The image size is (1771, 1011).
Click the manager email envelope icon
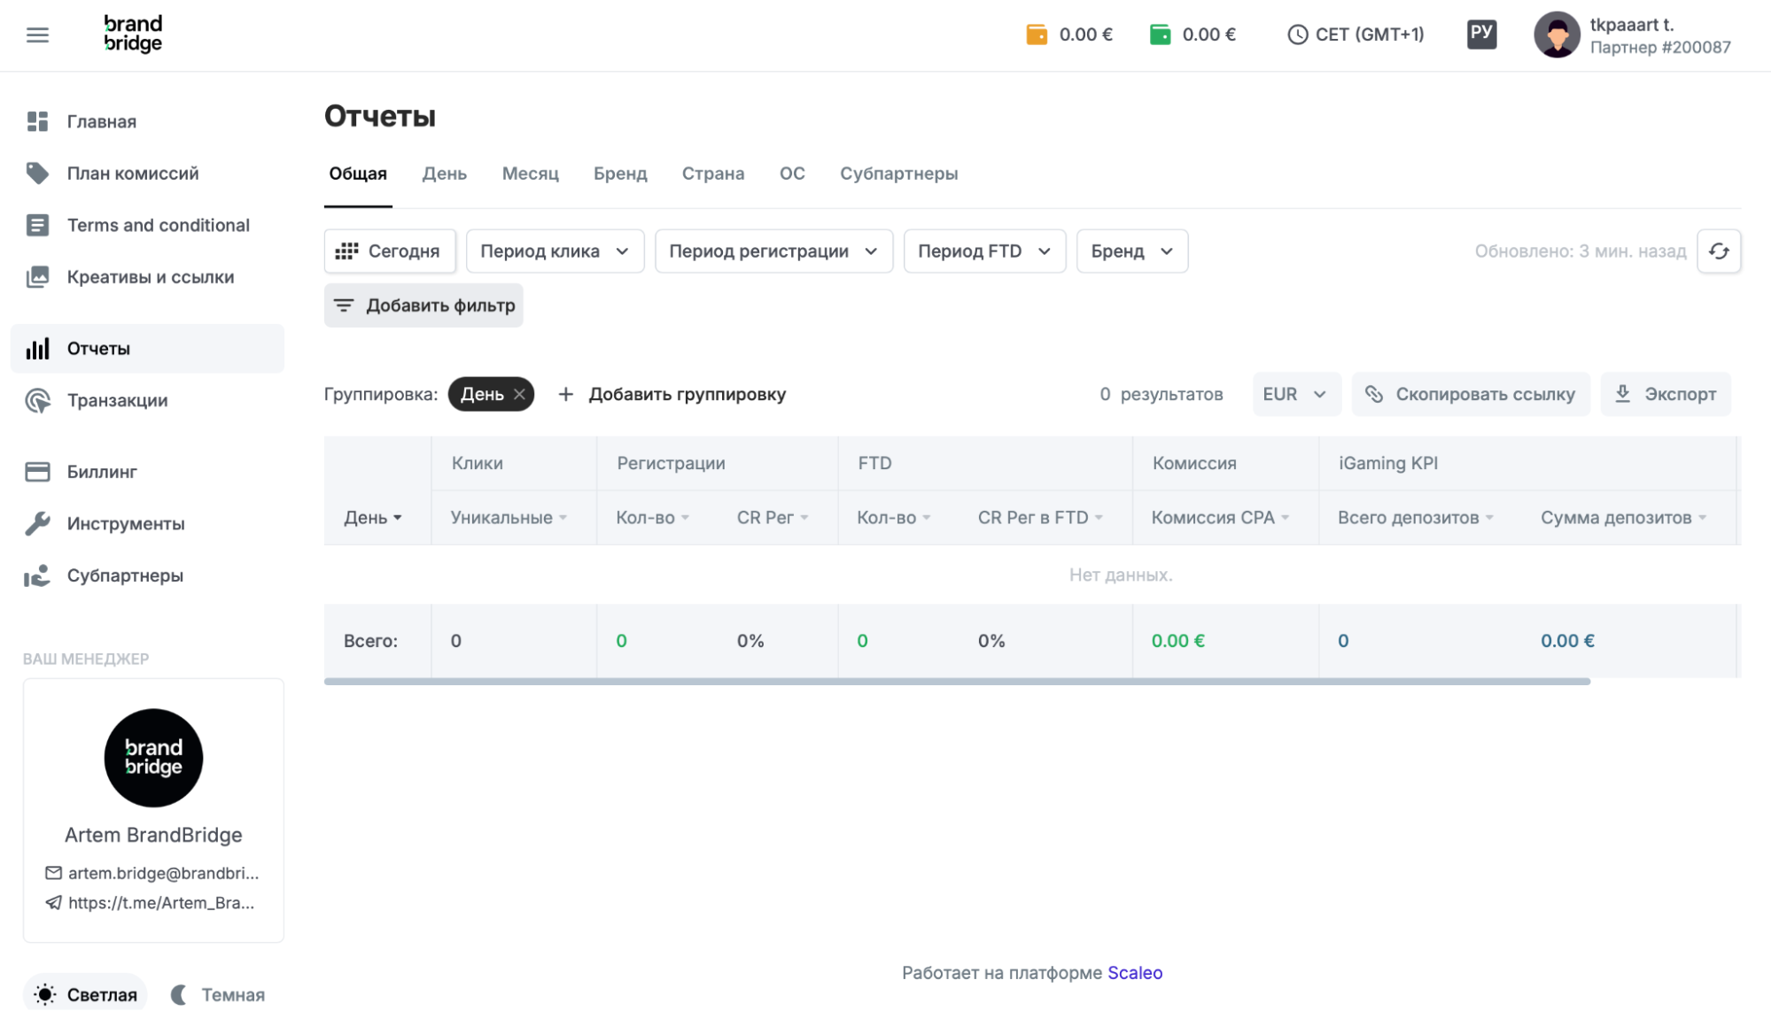(x=53, y=873)
